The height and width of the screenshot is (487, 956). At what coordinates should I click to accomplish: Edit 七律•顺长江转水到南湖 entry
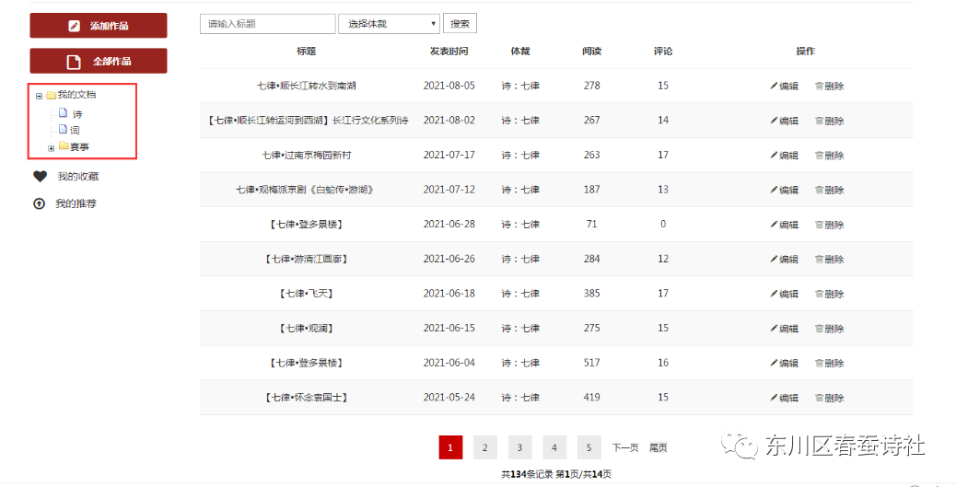coord(784,86)
